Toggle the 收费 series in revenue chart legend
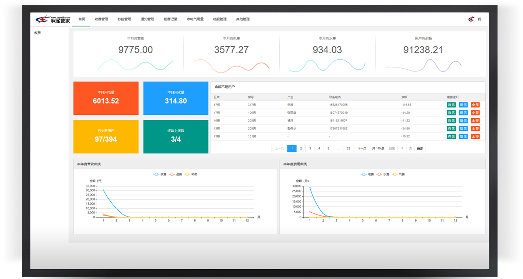Image resolution: width=523 pixels, height=279 pixels. (160, 174)
